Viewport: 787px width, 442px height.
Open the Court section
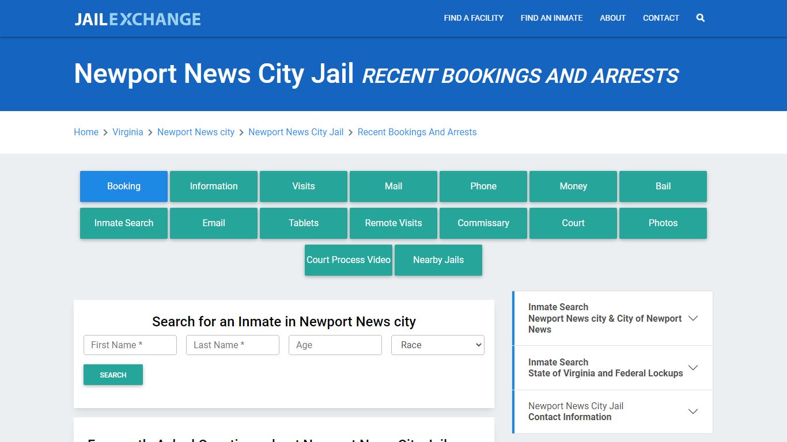(573, 223)
